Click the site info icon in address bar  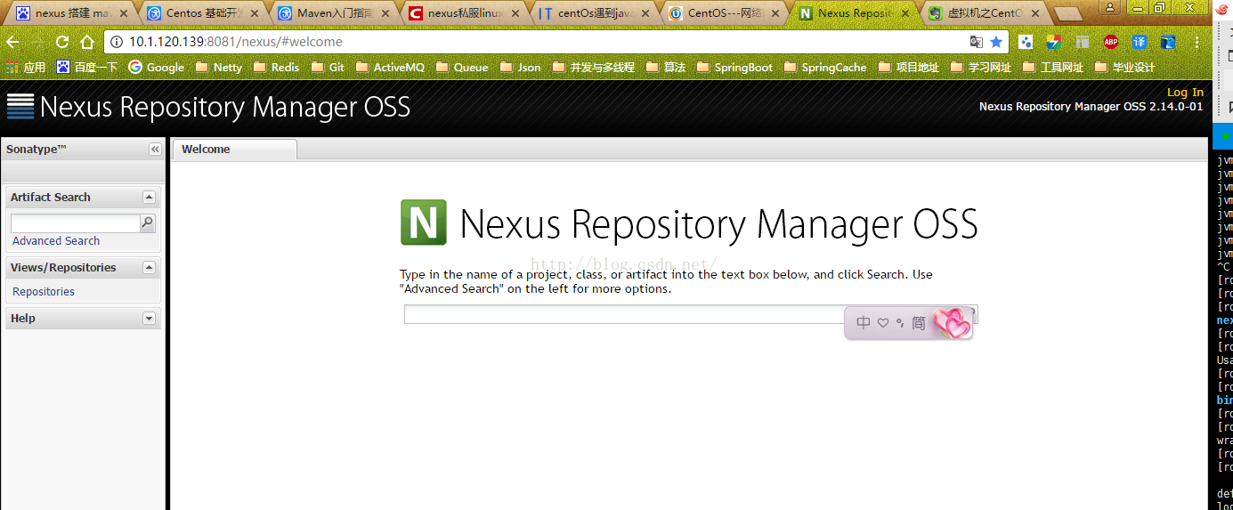click(x=117, y=42)
